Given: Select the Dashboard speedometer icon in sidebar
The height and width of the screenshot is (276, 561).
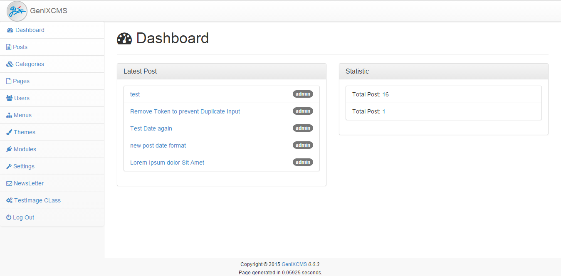Looking at the screenshot, I should [x=9, y=30].
